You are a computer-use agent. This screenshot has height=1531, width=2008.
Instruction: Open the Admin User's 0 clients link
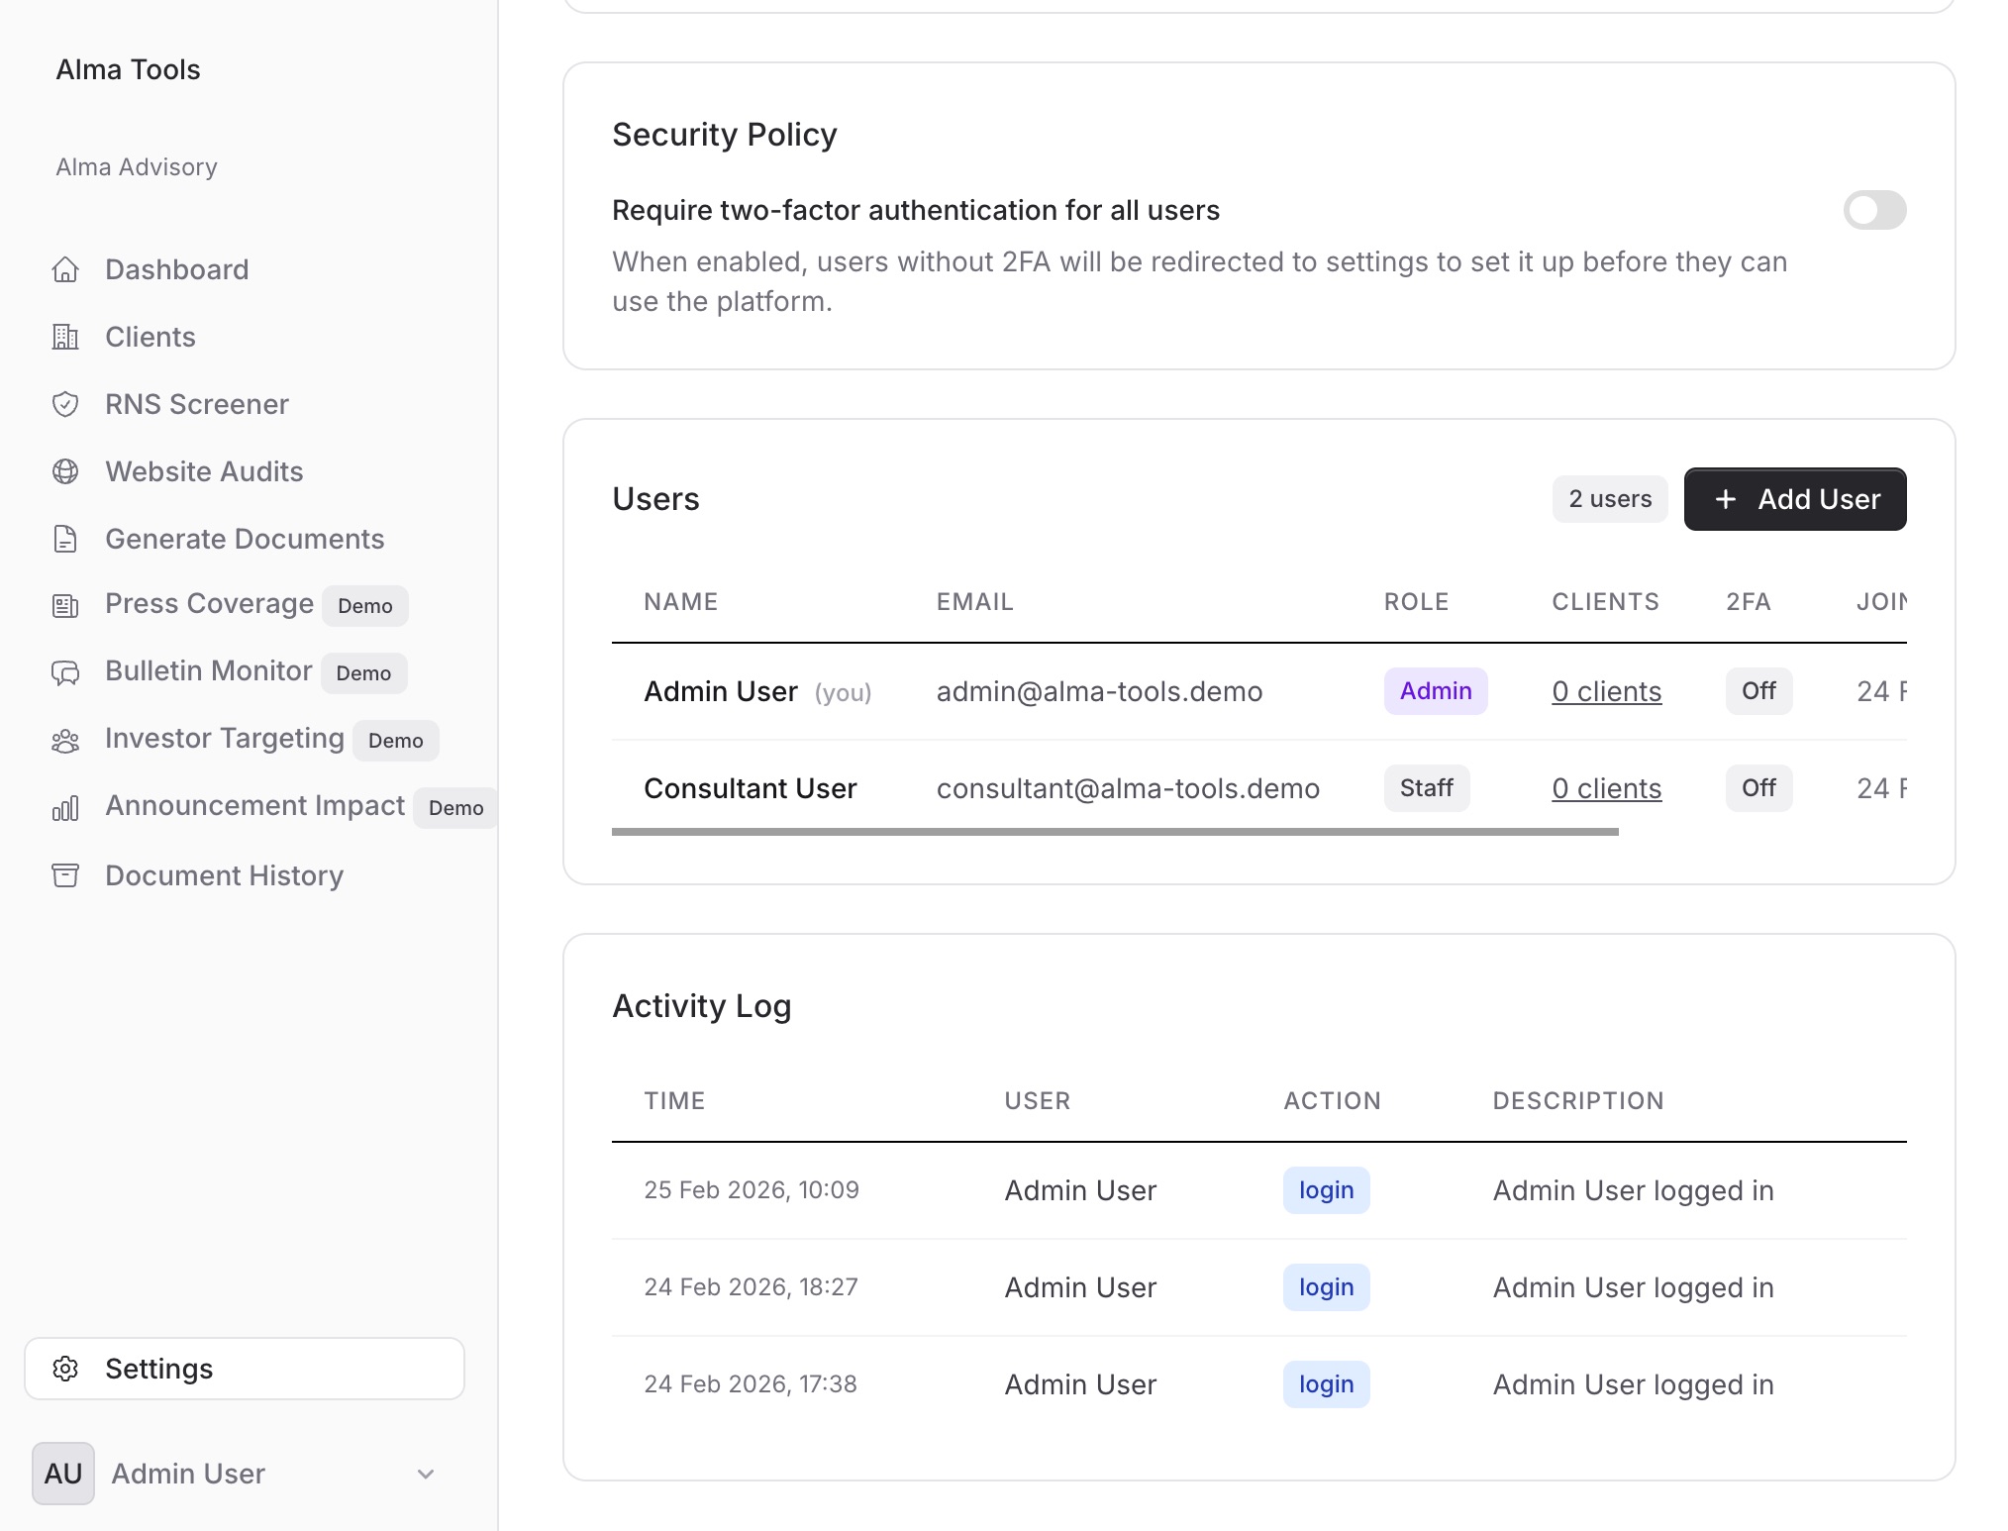[1606, 691]
